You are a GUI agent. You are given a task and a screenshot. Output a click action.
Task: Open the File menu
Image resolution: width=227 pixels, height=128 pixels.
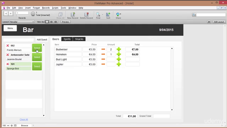coord(8,8)
